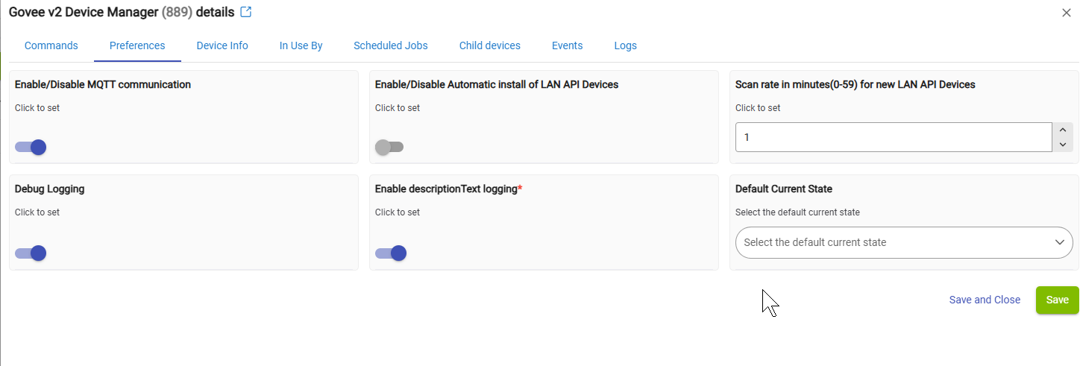Open device details in new window icon
This screenshot has width=1083, height=366.
[x=245, y=12]
